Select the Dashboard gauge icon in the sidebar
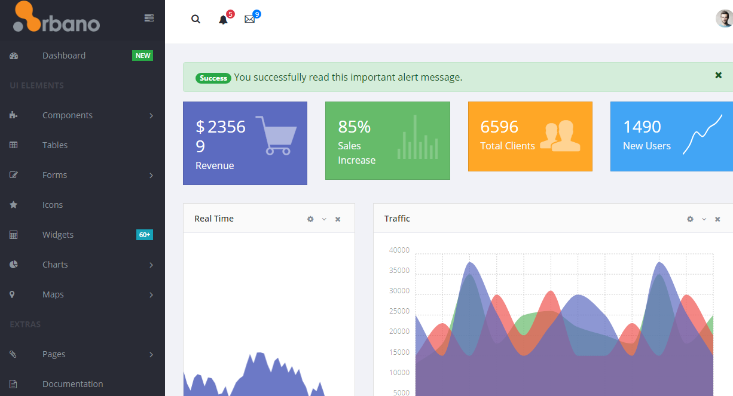Screen dimensions: 733x396 click(x=14, y=55)
